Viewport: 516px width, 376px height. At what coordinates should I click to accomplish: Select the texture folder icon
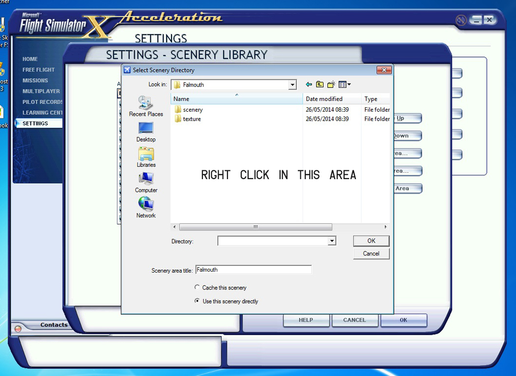click(x=178, y=119)
